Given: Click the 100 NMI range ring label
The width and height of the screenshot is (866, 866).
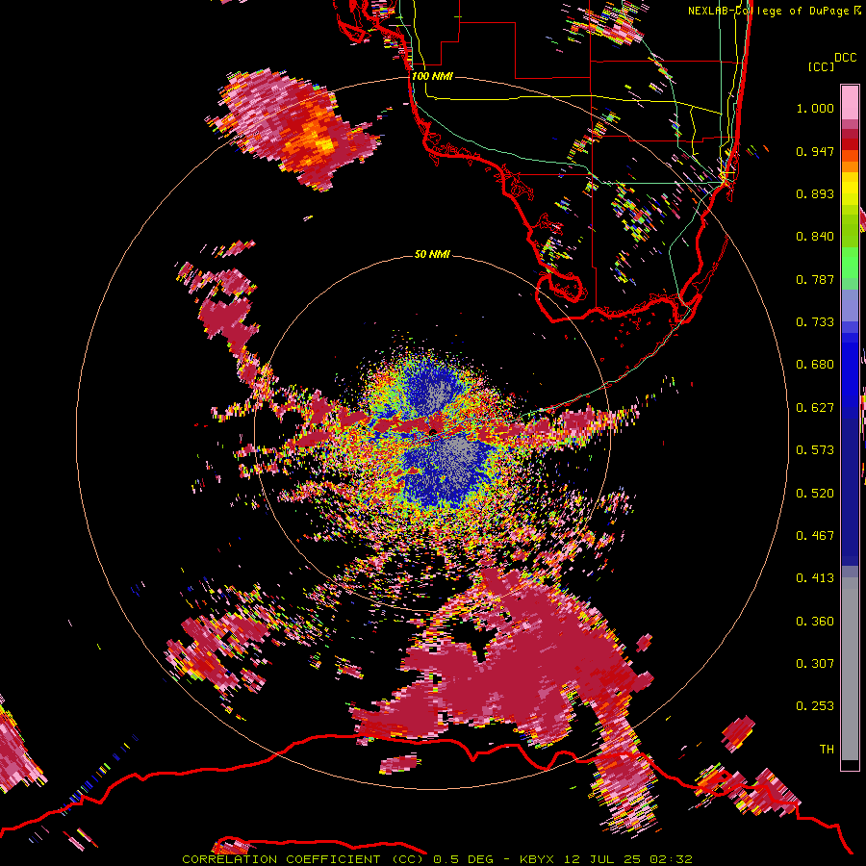Looking at the screenshot, I should tap(432, 76).
